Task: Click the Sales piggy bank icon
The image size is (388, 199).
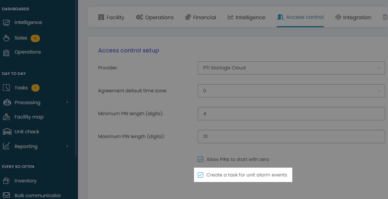Action: pos(6,38)
